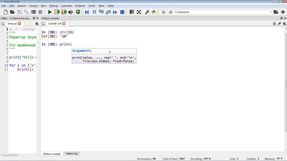The width and height of the screenshot is (287, 161).
Task: Run current cell icon
Action: click(57, 12)
